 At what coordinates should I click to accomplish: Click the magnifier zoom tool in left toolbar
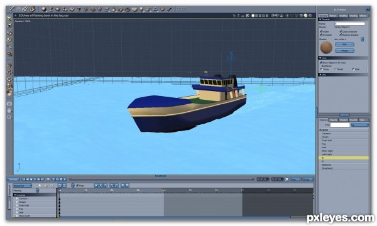tap(9, 117)
